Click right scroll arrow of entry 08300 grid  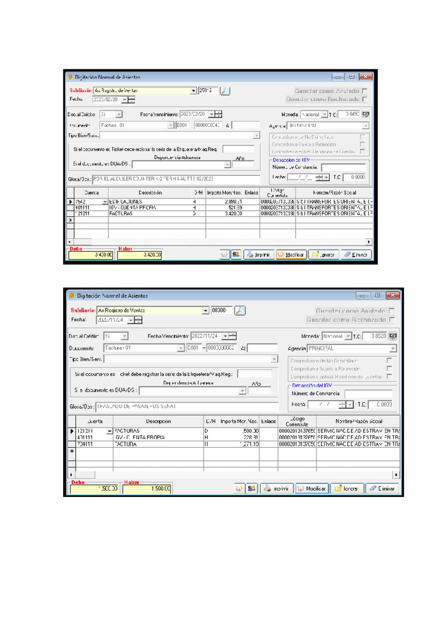point(396,475)
